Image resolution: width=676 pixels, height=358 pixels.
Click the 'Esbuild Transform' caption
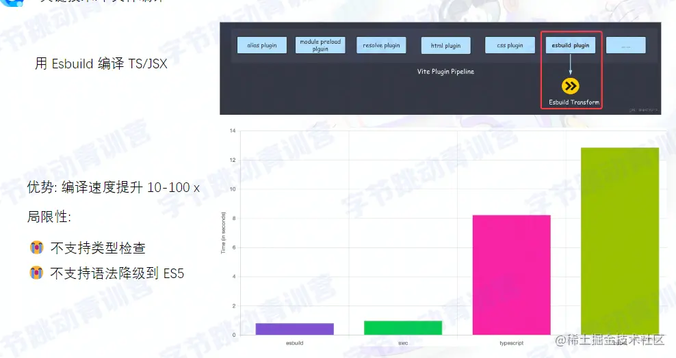(574, 102)
